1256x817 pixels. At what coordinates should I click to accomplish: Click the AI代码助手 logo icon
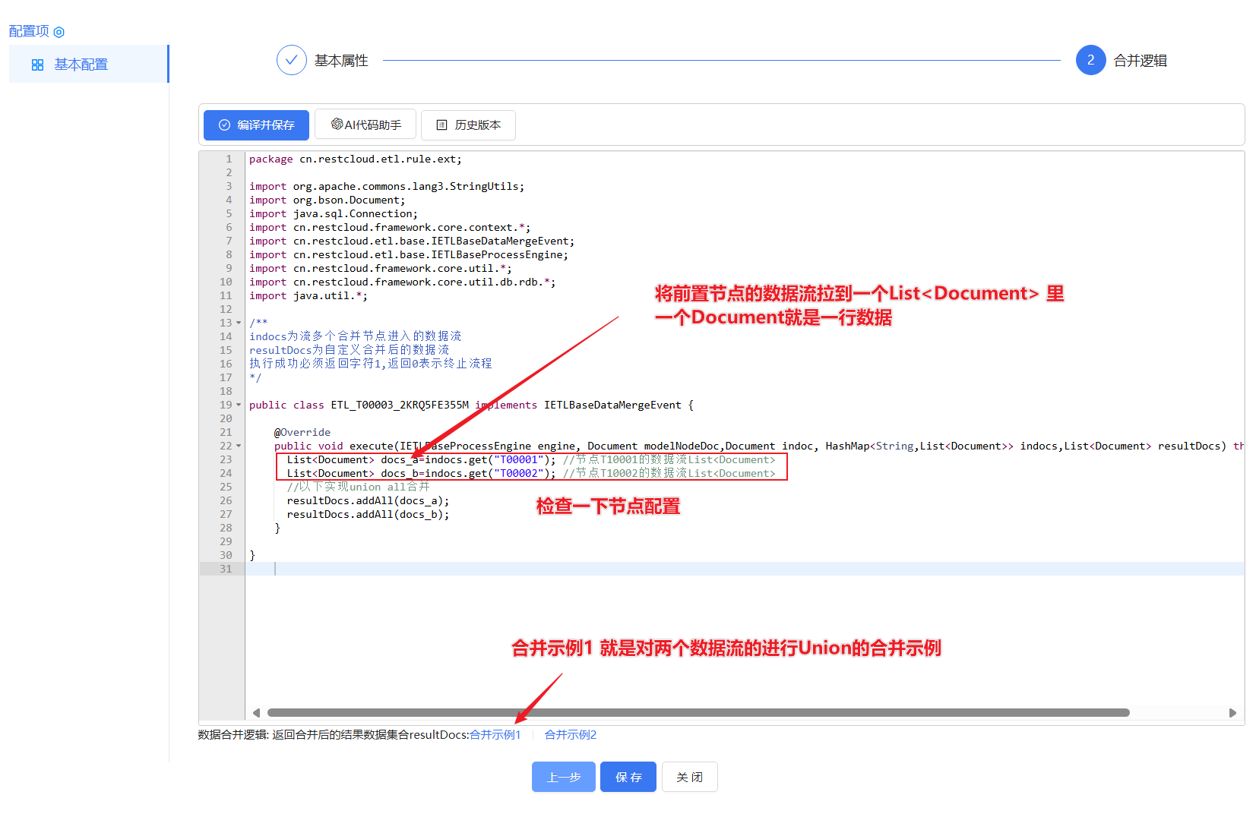(x=337, y=124)
